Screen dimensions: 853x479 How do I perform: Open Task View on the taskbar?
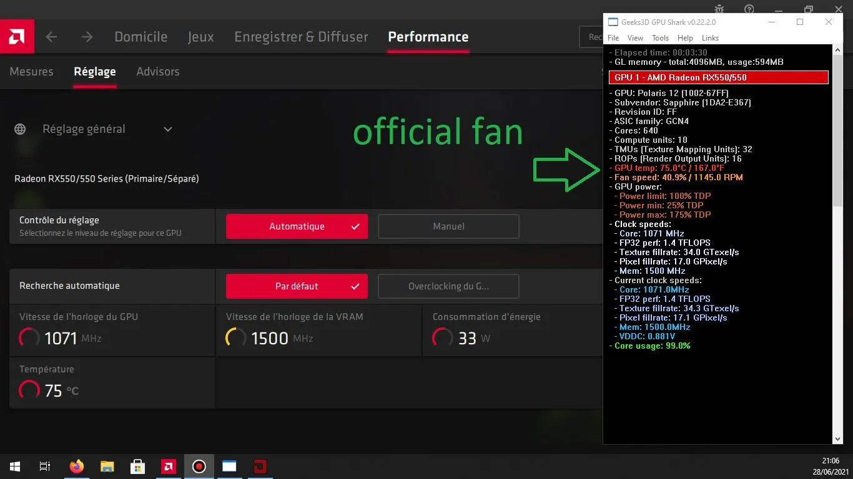44,466
